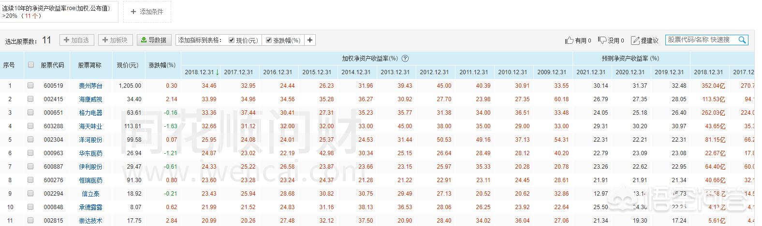Sort by the 股票代码 column header
The height and width of the screenshot is (226, 762).
tap(52, 65)
